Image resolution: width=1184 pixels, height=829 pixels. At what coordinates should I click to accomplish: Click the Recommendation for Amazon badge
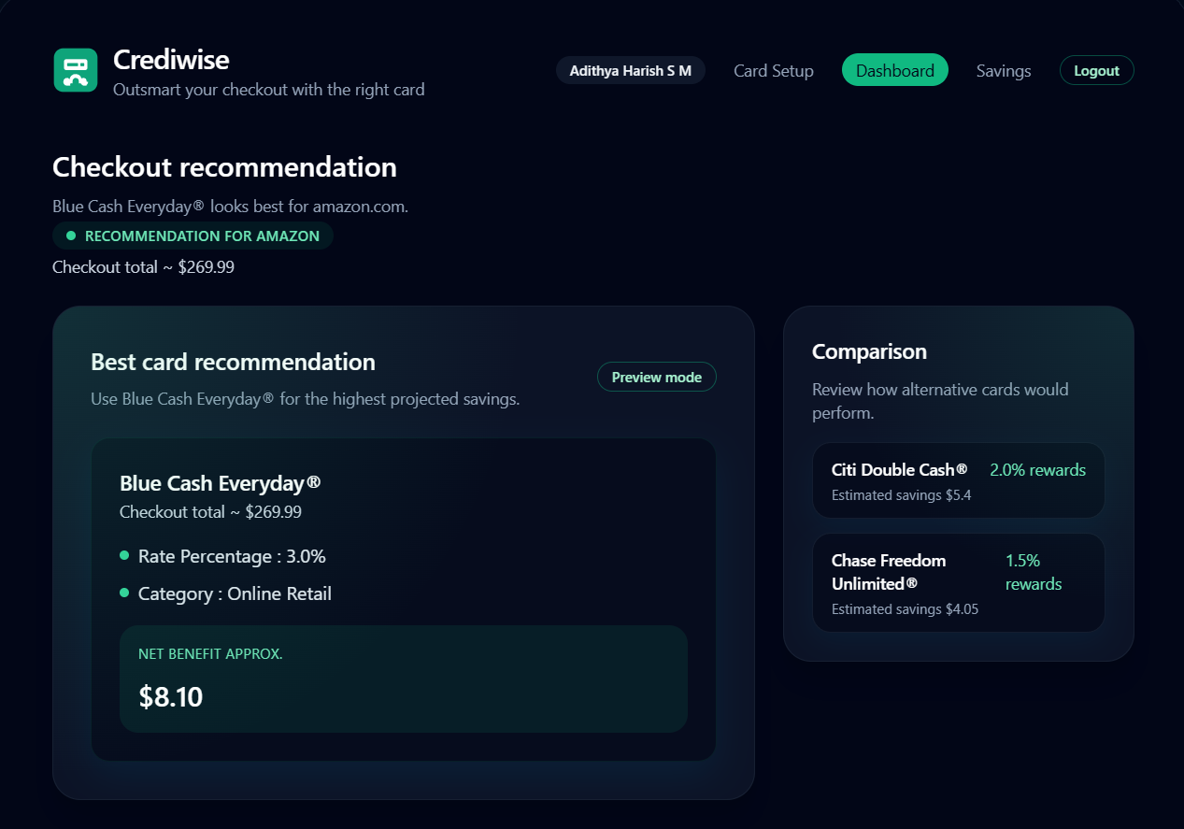[193, 236]
